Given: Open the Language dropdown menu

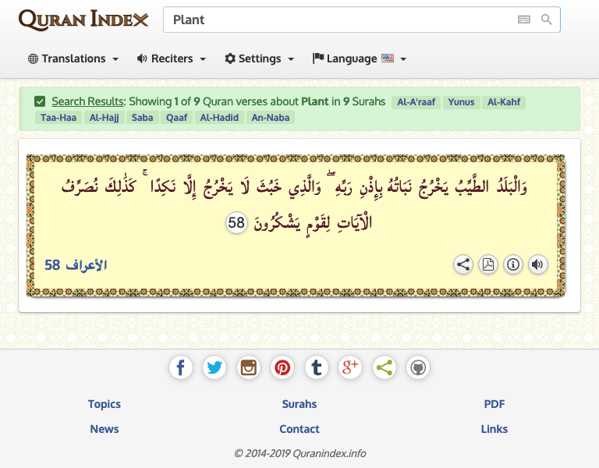Looking at the screenshot, I should coord(359,58).
